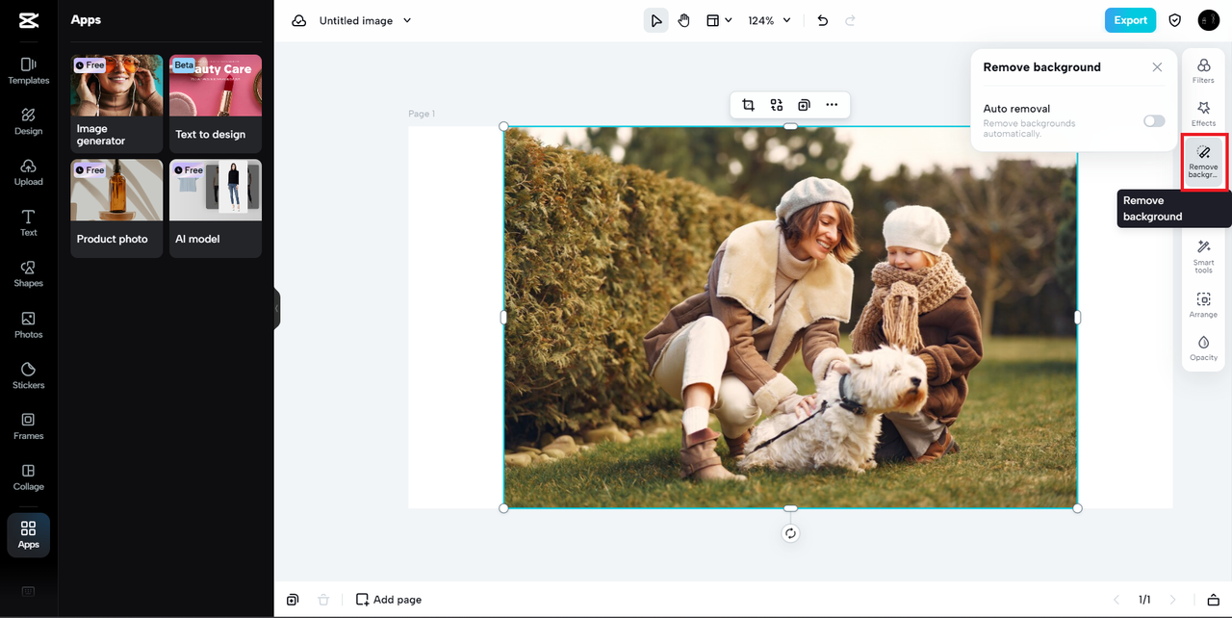Open the page layout dropdown
This screenshot has height=618, width=1232.
pyautogui.click(x=719, y=20)
